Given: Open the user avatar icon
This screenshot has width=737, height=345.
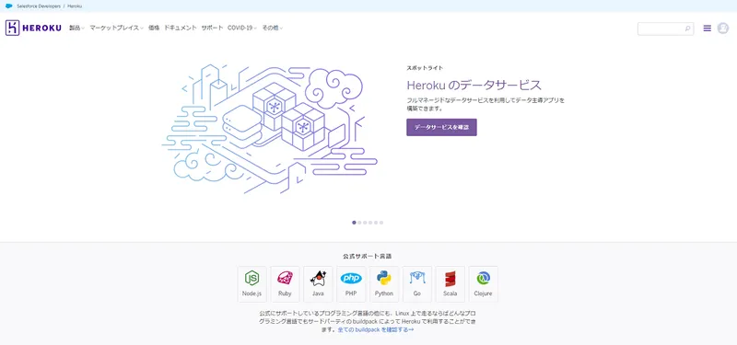Looking at the screenshot, I should (x=723, y=29).
